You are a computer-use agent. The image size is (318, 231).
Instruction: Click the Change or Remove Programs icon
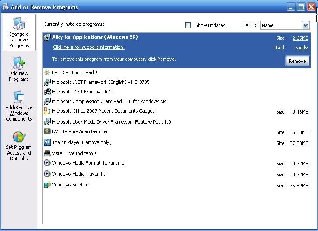pos(19,24)
